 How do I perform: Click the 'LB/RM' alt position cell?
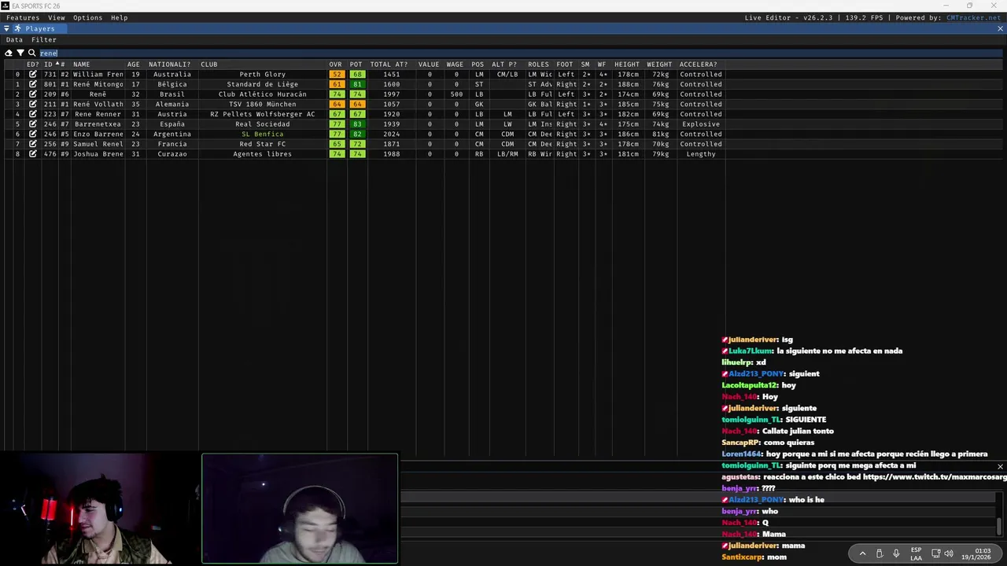tap(507, 154)
